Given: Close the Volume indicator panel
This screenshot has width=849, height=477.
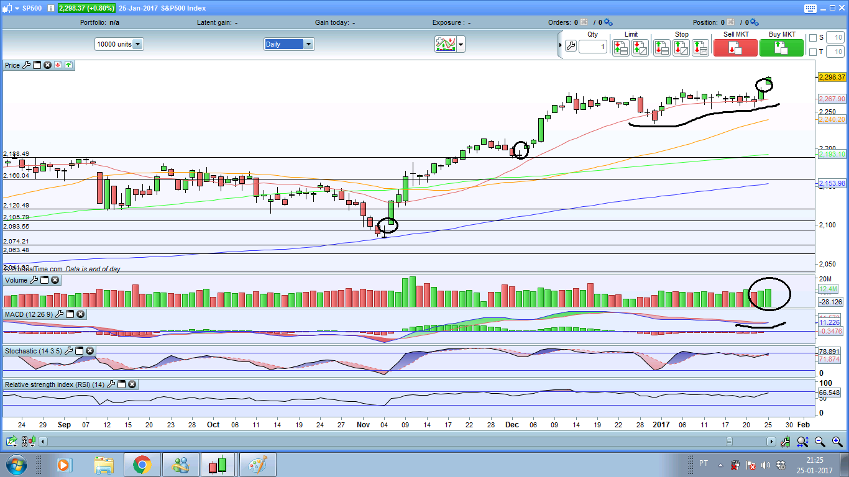Looking at the screenshot, I should 55,280.
